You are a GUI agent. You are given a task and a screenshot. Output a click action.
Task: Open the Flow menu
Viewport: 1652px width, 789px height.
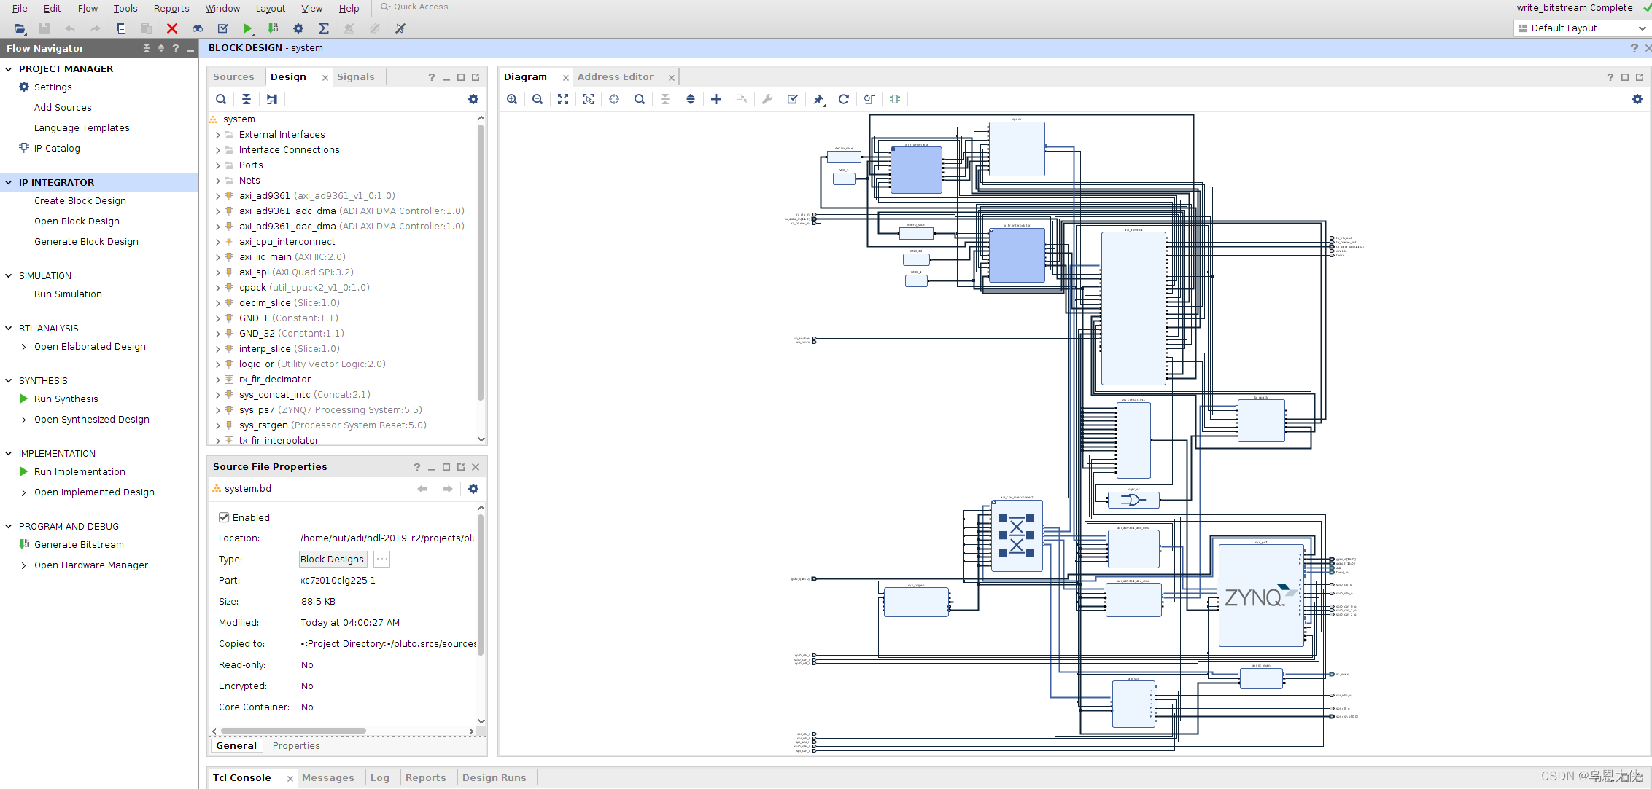88,8
